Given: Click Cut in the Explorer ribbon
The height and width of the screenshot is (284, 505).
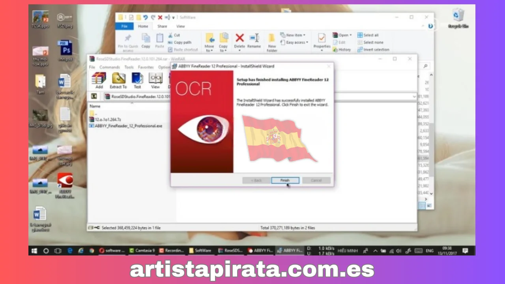Looking at the screenshot, I should (174, 35).
